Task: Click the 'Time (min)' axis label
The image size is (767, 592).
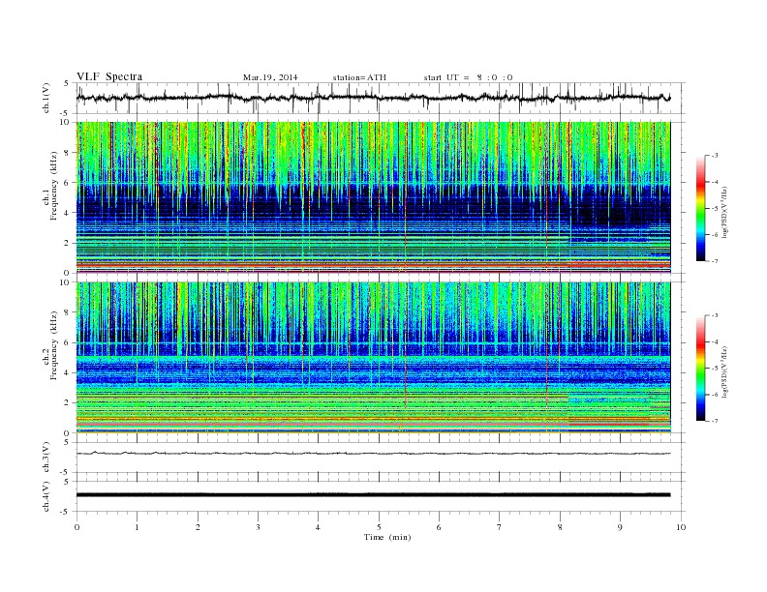Action: click(387, 537)
